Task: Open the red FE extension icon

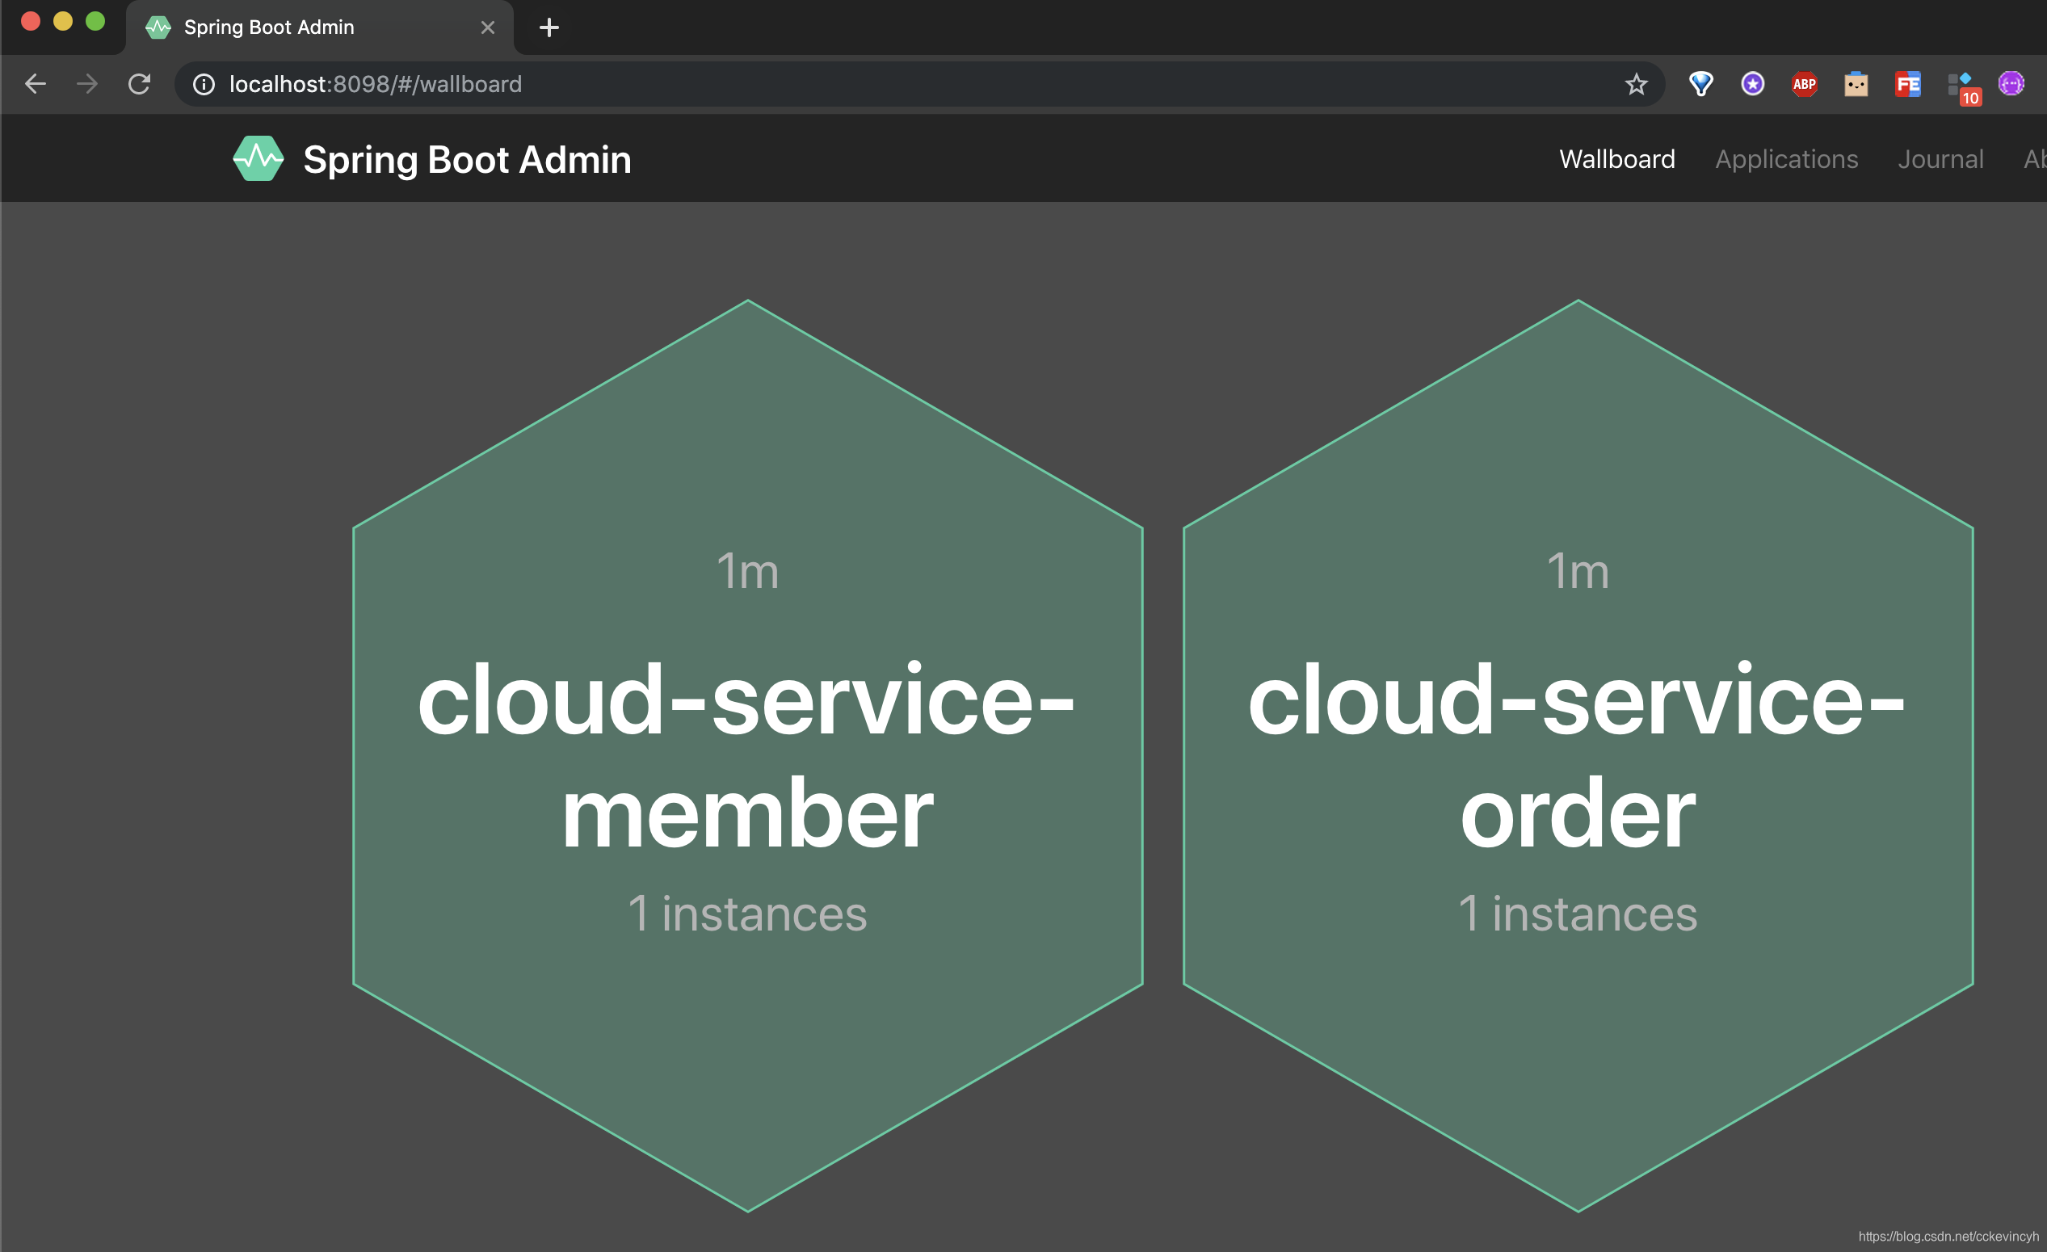Action: [x=1907, y=84]
